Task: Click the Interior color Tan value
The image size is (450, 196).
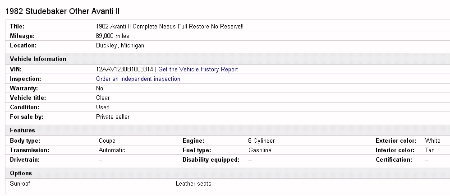Action: pyautogui.click(x=430, y=150)
